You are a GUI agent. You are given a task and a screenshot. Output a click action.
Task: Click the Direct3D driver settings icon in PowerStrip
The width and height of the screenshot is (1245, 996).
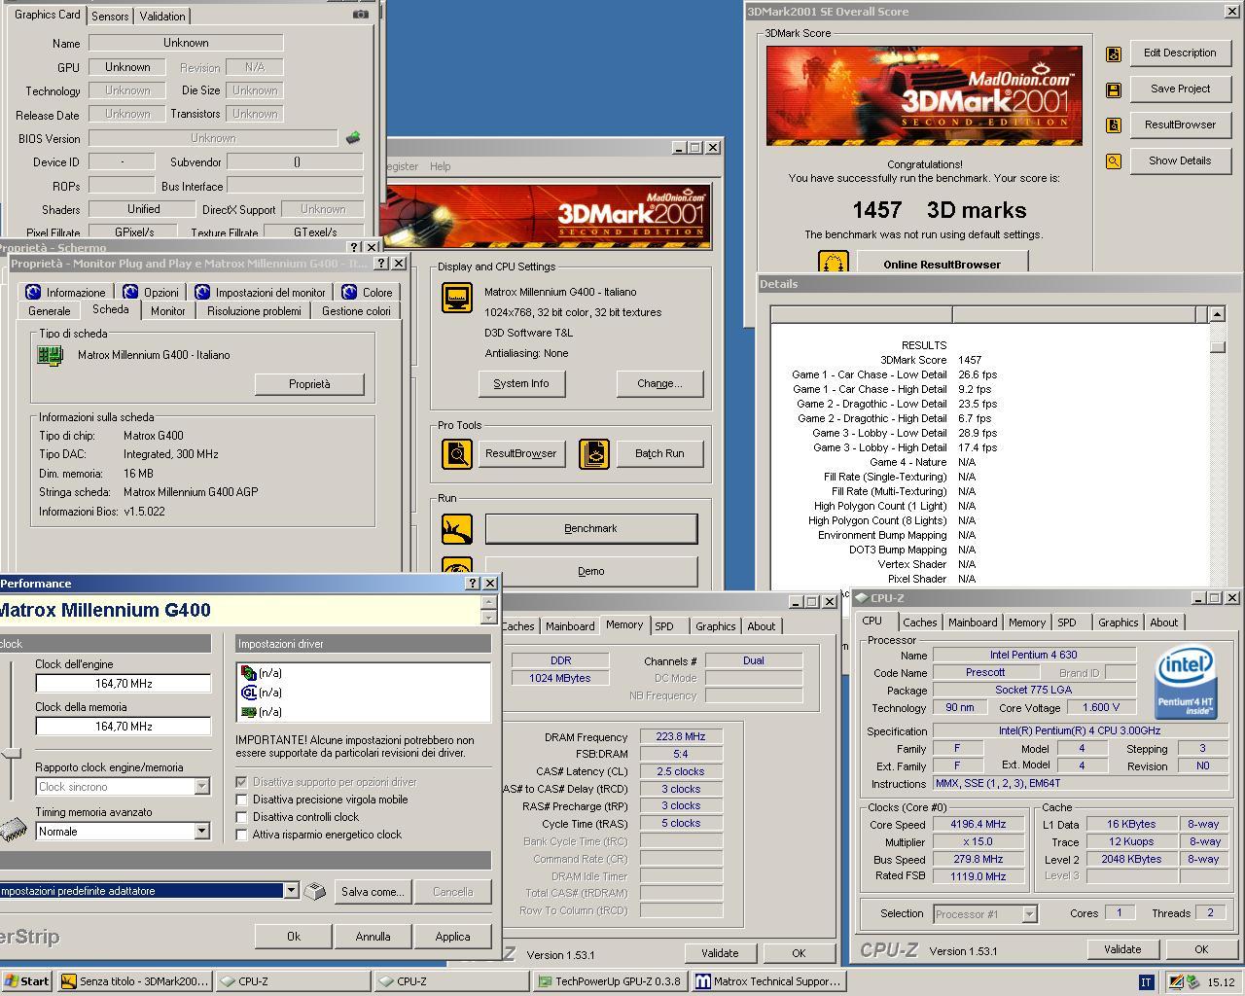(249, 673)
